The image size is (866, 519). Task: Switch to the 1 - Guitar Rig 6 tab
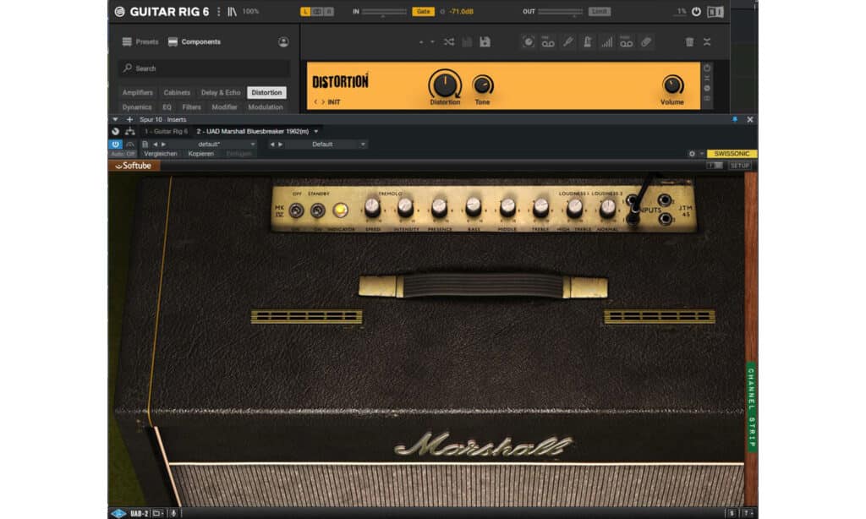[166, 131]
